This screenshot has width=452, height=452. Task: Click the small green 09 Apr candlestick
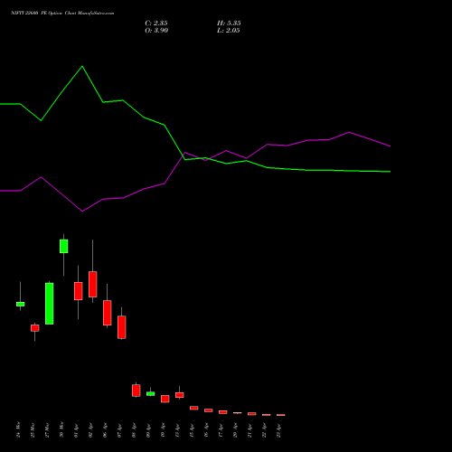[x=151, y=393]
